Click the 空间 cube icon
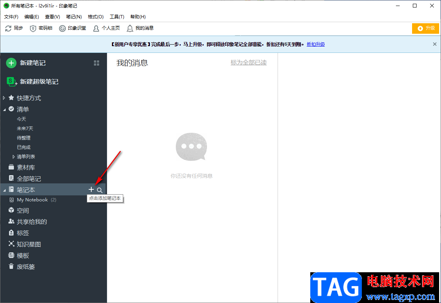The image size is (441, 303). [11, 210]
